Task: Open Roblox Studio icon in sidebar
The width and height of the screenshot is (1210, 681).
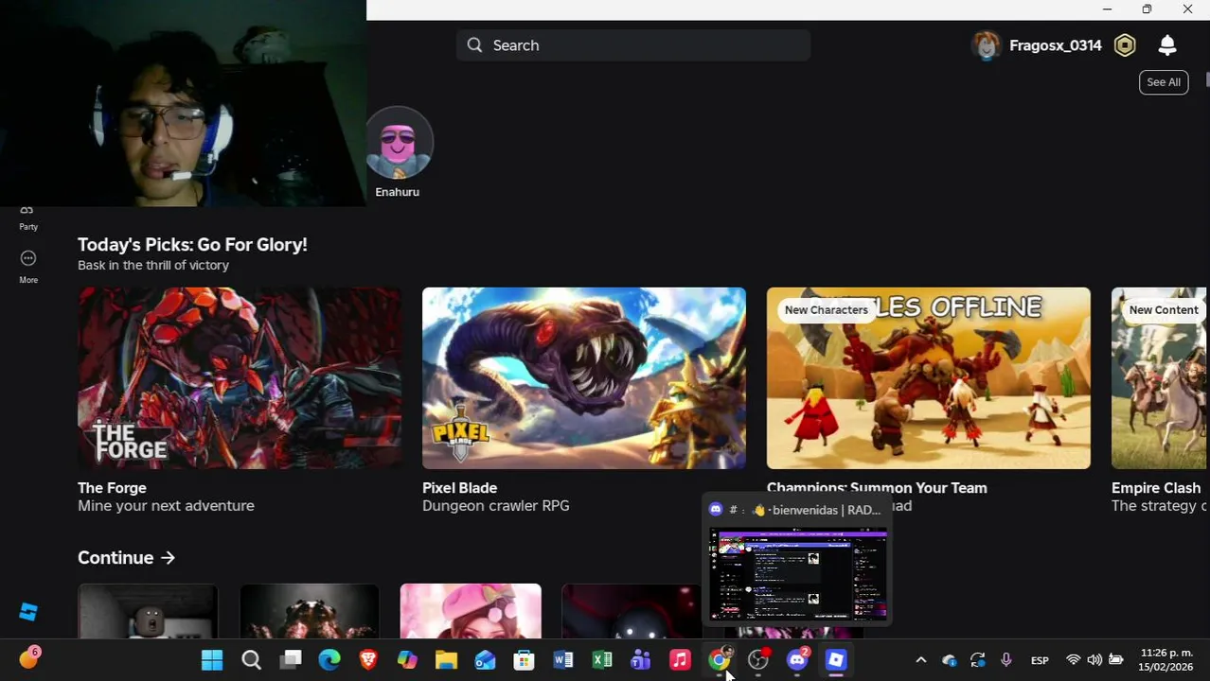Action: 28,613
